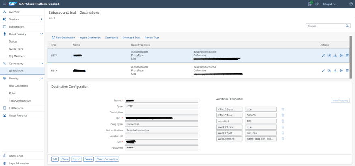This screenshot has width=355, height=166.
Task: Click the Edit button at bottom
Action: tap(55, 159)
